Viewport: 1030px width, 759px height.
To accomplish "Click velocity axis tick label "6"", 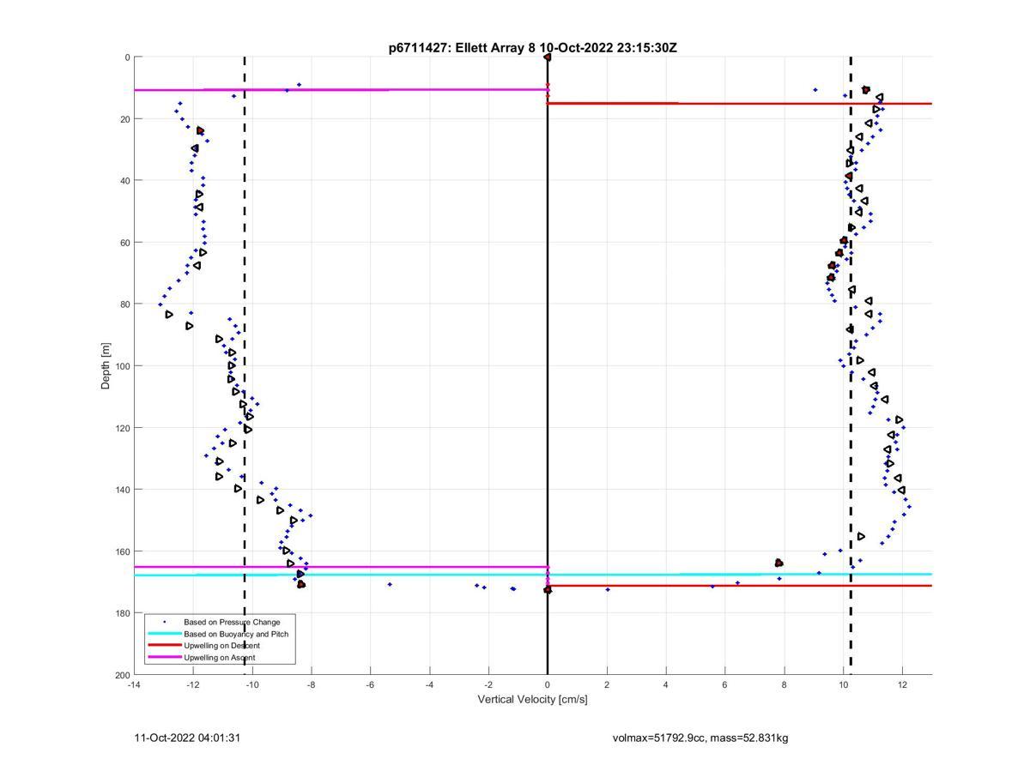I will coord(725,684).
